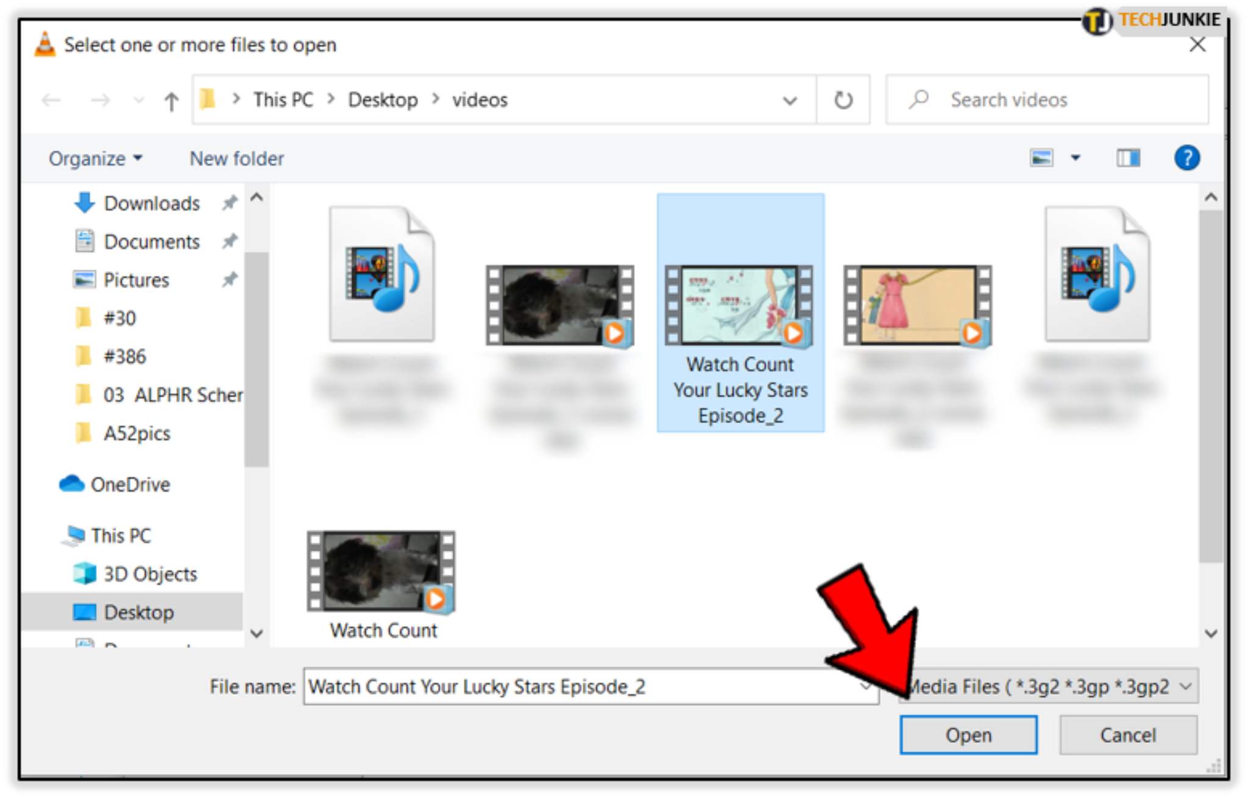The height and width of the screenshot is (797, 1248).
Task: Select the pinned Pictures entry
Action: (135, 280)
